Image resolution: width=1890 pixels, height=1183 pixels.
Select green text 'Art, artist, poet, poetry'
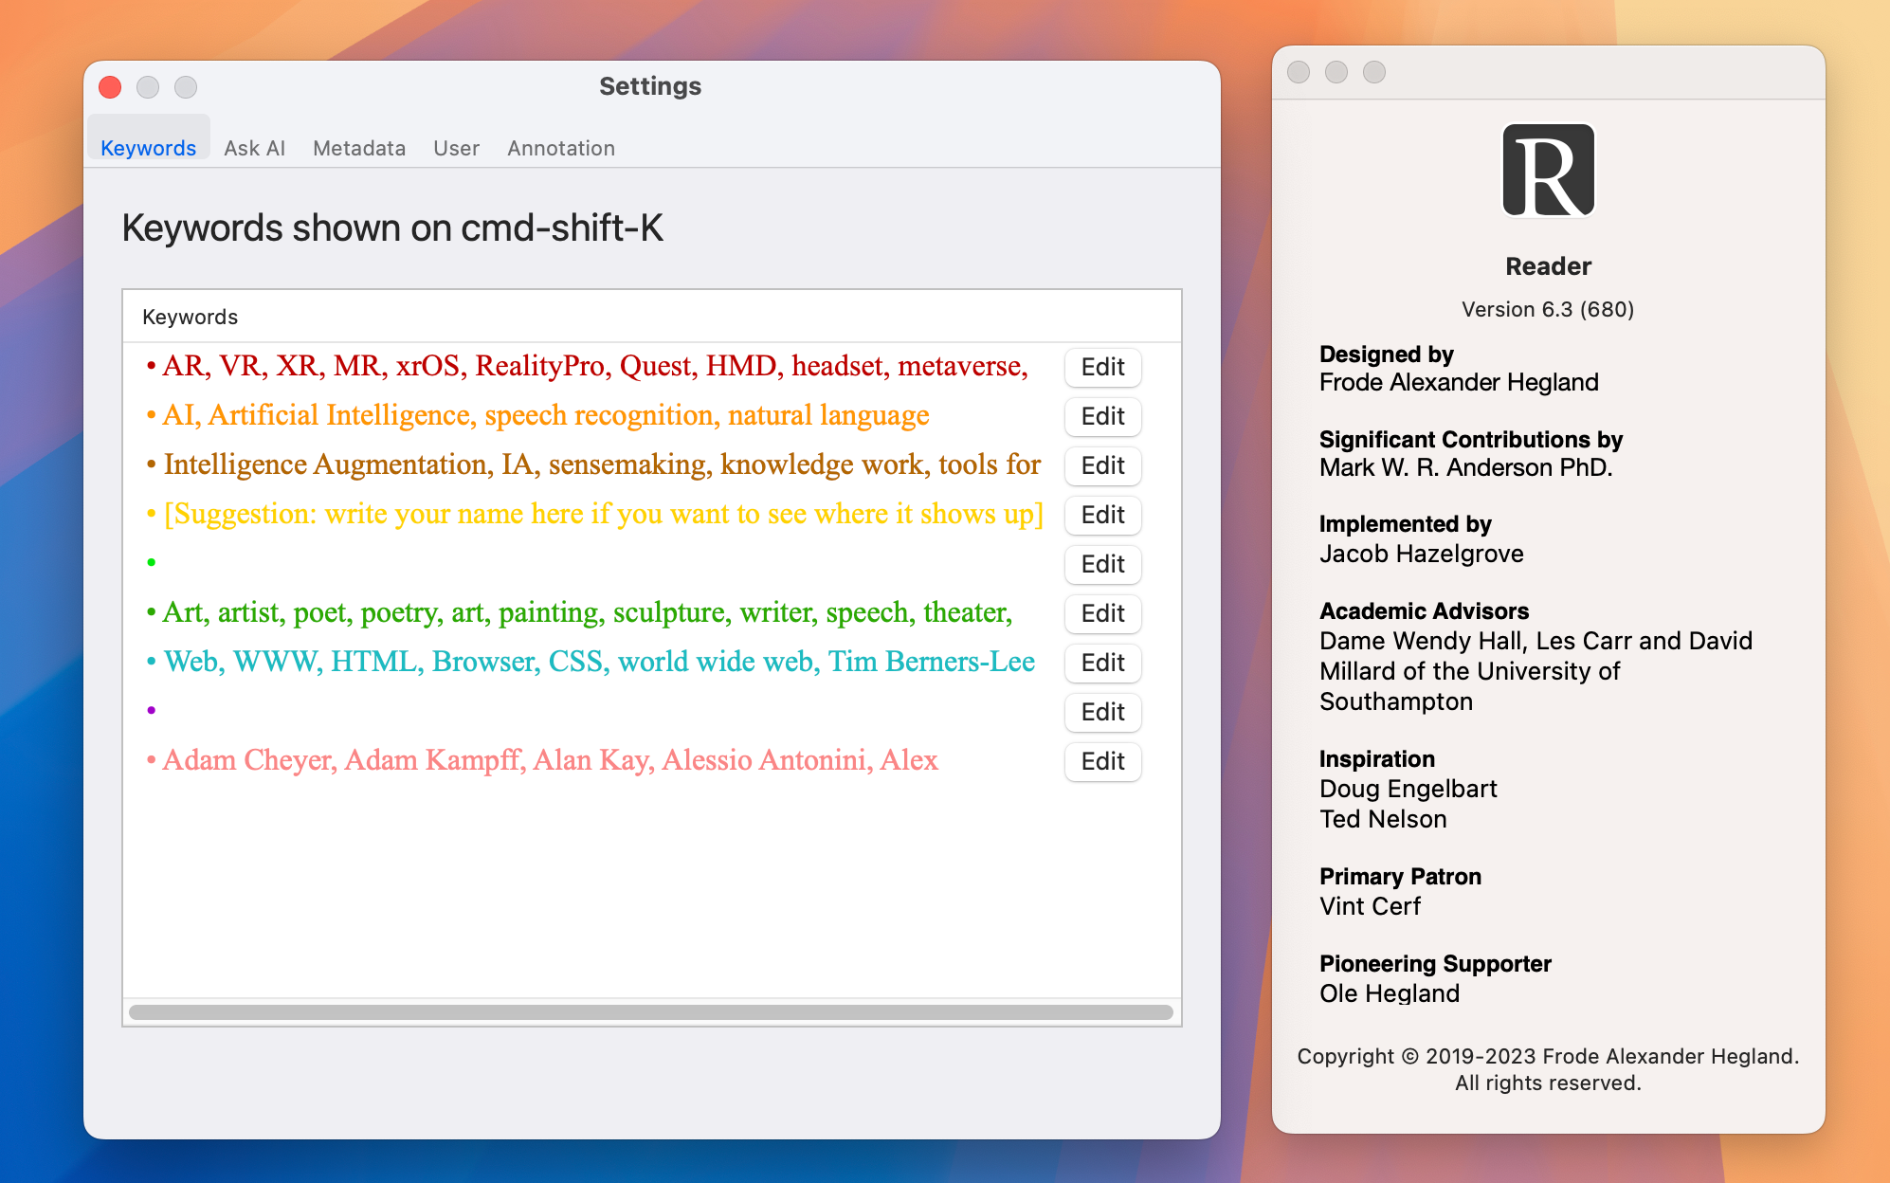click(301, 612)
